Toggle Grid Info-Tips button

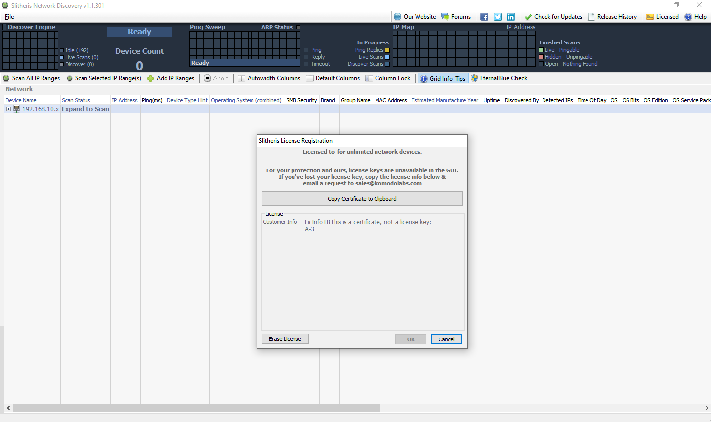[443, 78]
